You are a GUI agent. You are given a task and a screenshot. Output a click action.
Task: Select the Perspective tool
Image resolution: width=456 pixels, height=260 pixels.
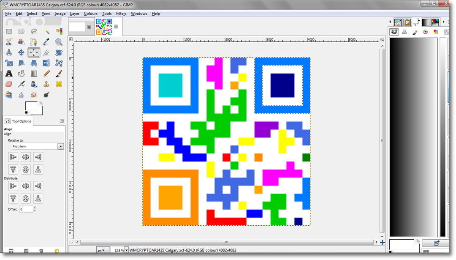pyautogui.click(x=34, y=63)
